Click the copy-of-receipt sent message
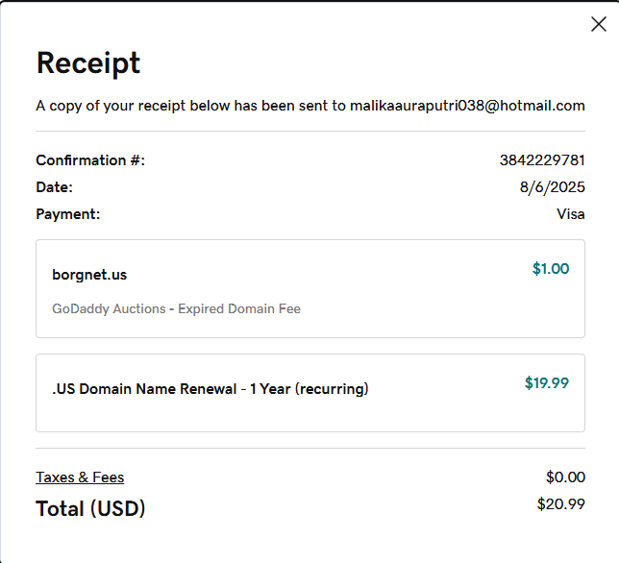 (190, 106)
